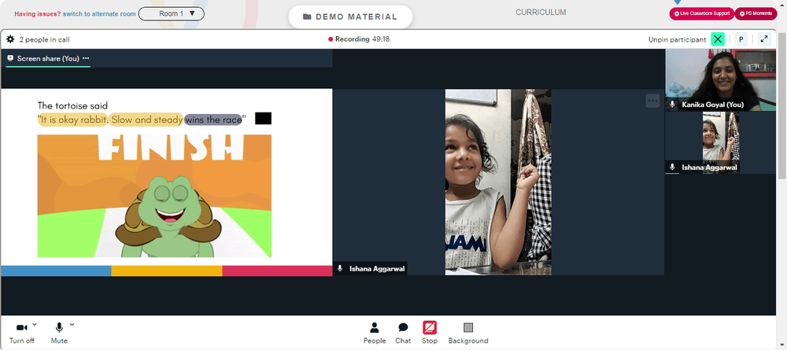
Task: Click the vertical page scrollbar
Action: 782,105
